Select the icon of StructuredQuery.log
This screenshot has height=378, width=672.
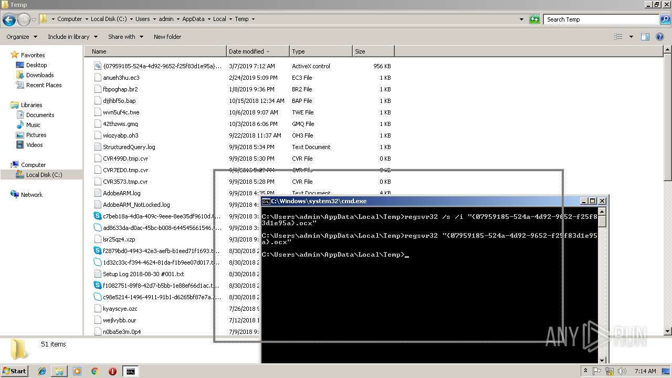(x=98, y=147)
